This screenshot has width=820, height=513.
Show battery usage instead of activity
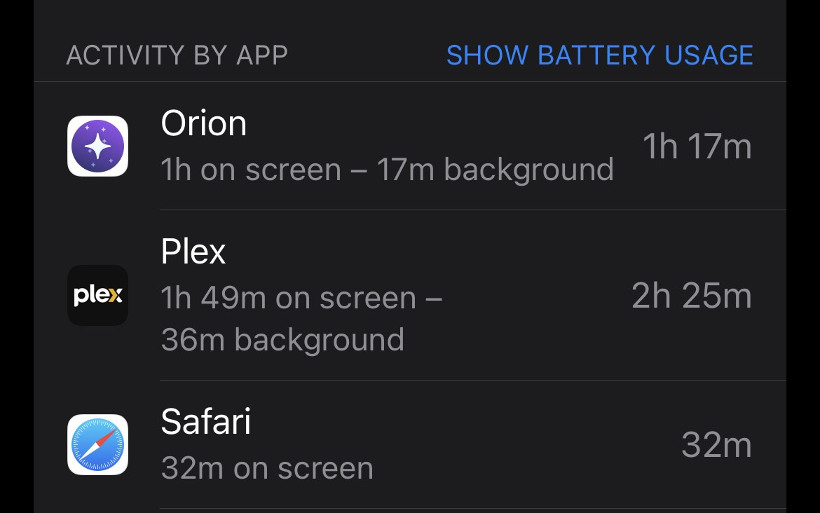pos(599,55)
